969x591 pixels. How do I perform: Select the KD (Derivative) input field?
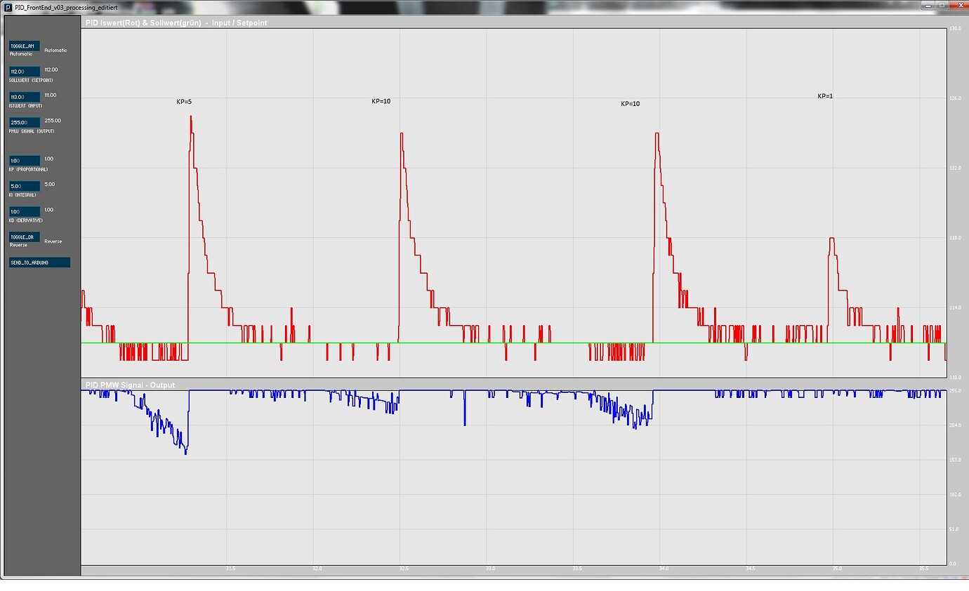pyautogui.click(x=25, y=211)
